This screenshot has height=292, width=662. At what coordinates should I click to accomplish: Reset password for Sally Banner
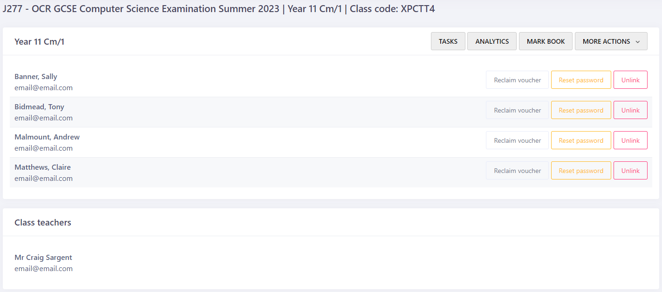pos(581,80)
